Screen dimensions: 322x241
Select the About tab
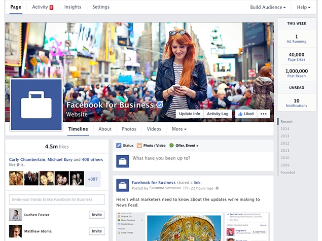point(105,129)
